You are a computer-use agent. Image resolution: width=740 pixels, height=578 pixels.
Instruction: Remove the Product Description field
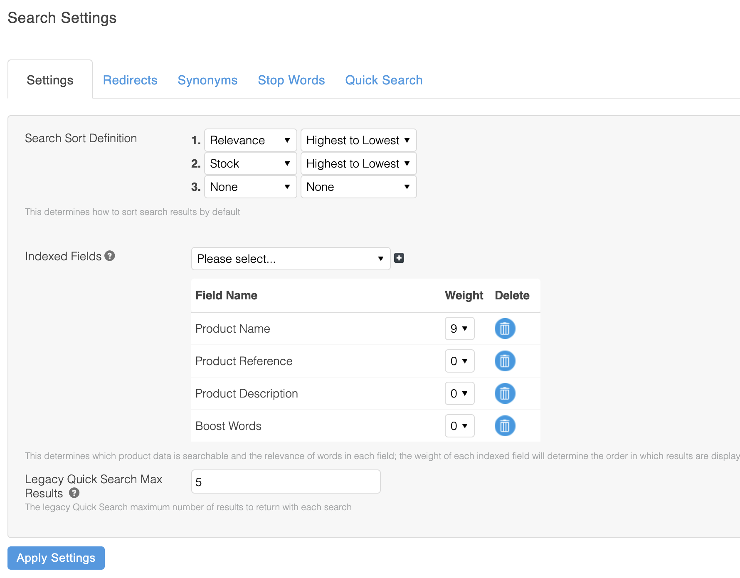point(505,393)
